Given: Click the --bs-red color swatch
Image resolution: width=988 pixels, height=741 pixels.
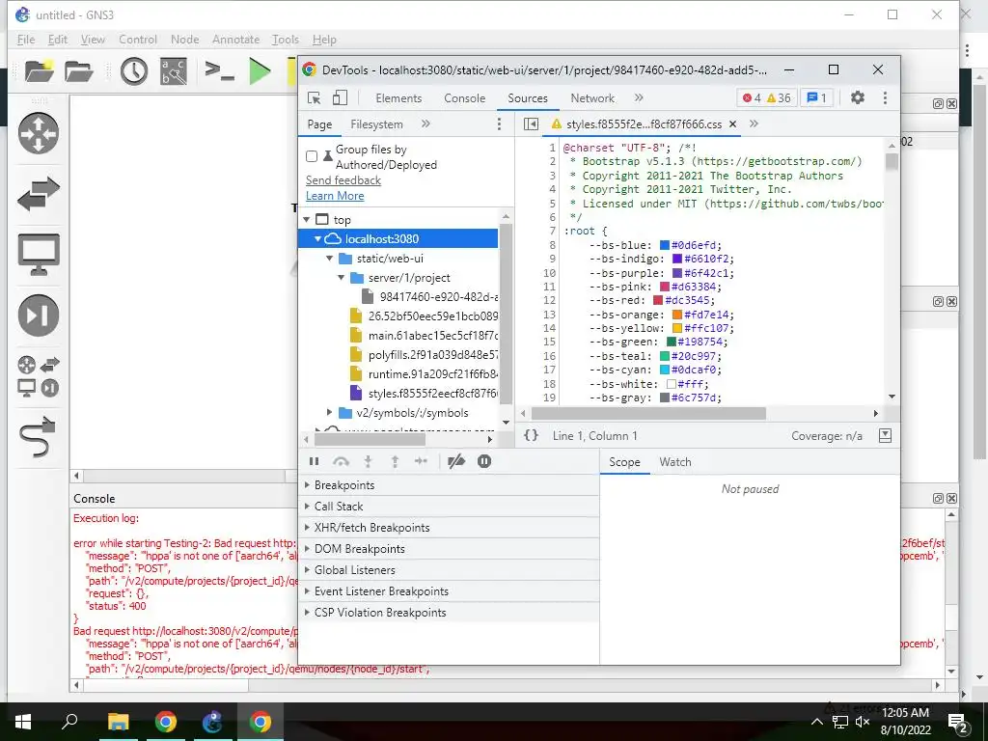Looking at the screenshot, I should (658, 301).
